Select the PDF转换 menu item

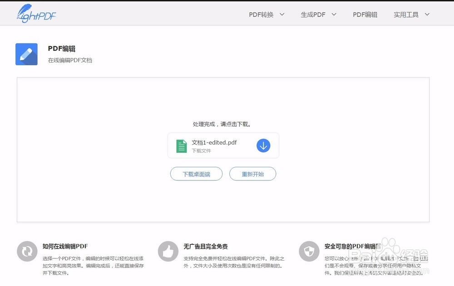point(262,14)
